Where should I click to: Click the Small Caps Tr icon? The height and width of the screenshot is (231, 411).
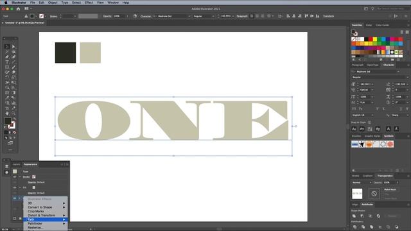[x=361, y=108]
